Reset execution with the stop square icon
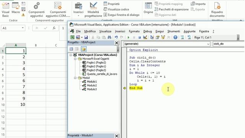Viewport: 245px width, 138px height. click(139, 38)
